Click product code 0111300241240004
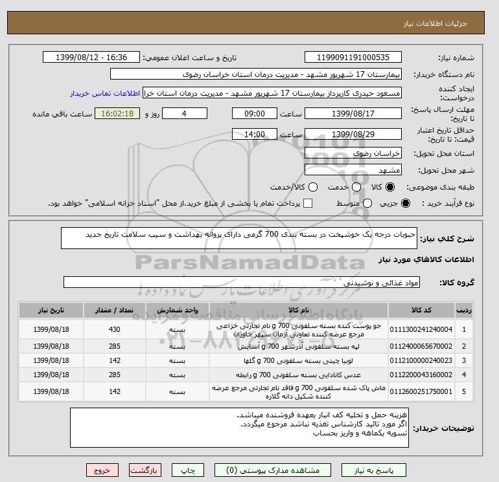Screen dimensions: 499x482 click(x=421, y=329)
